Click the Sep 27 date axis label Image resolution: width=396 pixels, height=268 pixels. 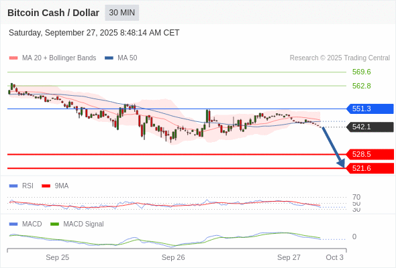pyautogui.click(x=289, y=257)
